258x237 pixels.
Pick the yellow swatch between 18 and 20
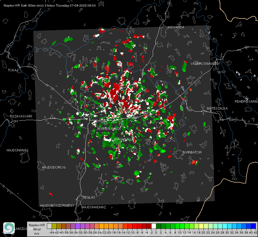[201, 226]
